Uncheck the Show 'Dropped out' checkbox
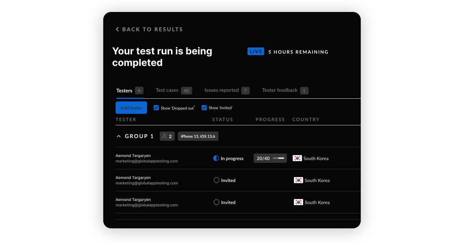 pyautogui.click(x=156, y=108)
